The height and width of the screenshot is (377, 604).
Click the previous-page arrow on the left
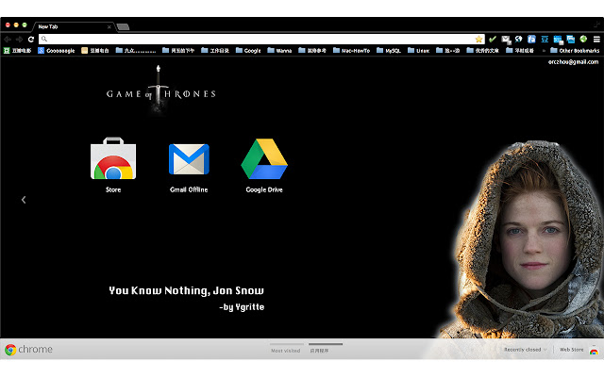24,200
